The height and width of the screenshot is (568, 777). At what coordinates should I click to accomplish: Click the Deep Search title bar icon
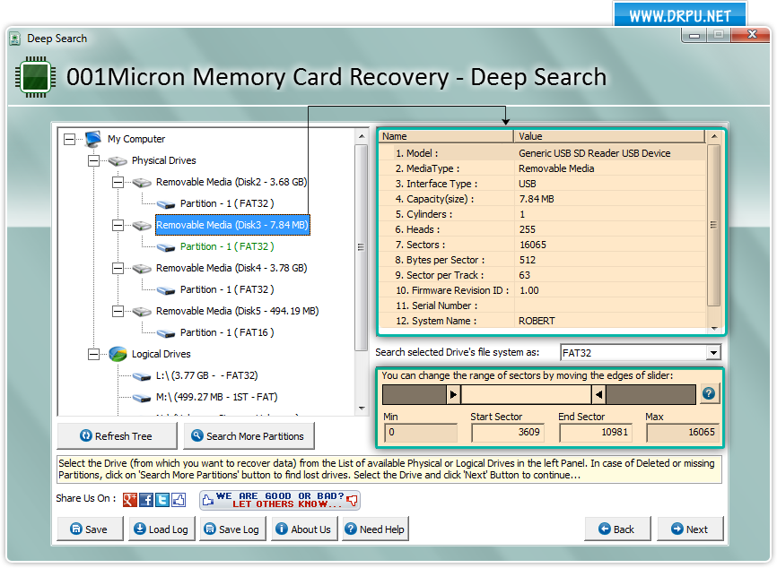point(15,39)
